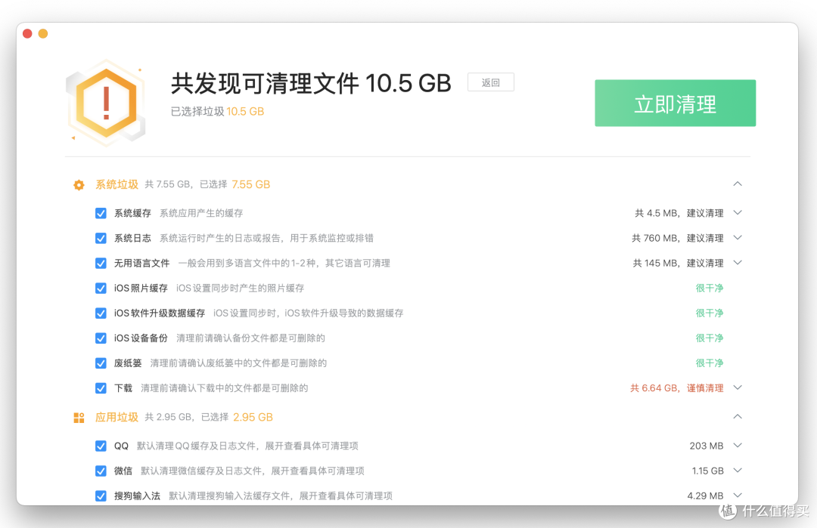Image resolution: width=817 pixels, height=528 pixels.
Task: Click the iOS 照片缓存 label
Action: click(141, 289)
